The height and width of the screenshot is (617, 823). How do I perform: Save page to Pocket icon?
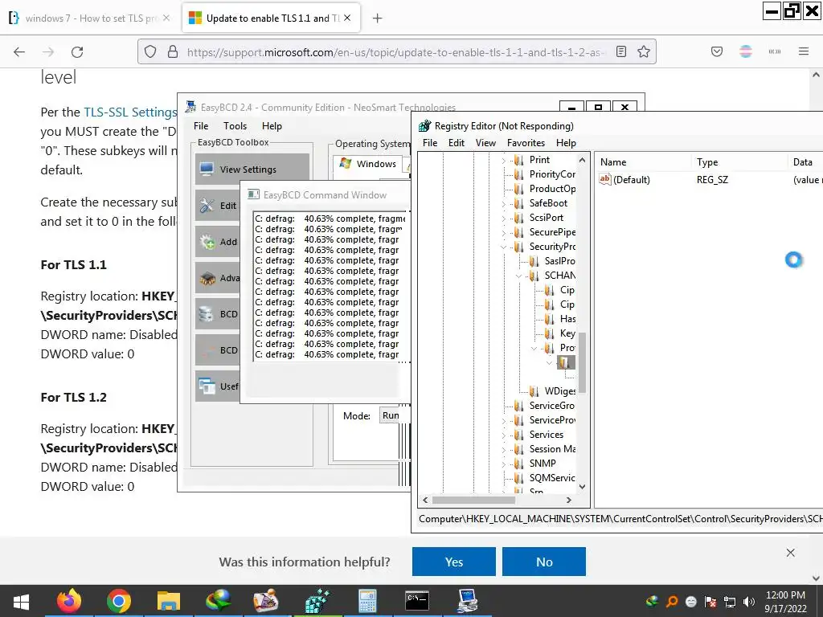point(716,51)
